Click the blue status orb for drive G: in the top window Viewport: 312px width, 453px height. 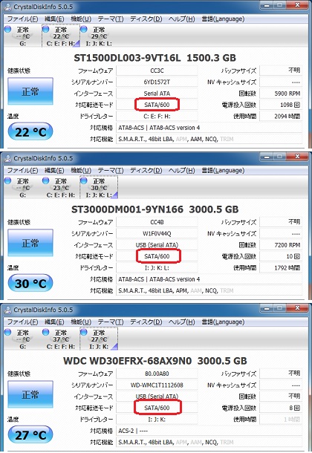tap(7, 29)
